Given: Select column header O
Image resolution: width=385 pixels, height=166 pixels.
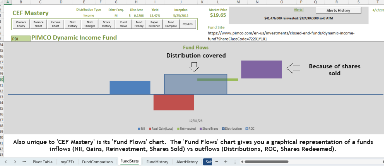Looking at the screenshot, I should [282, 2].
